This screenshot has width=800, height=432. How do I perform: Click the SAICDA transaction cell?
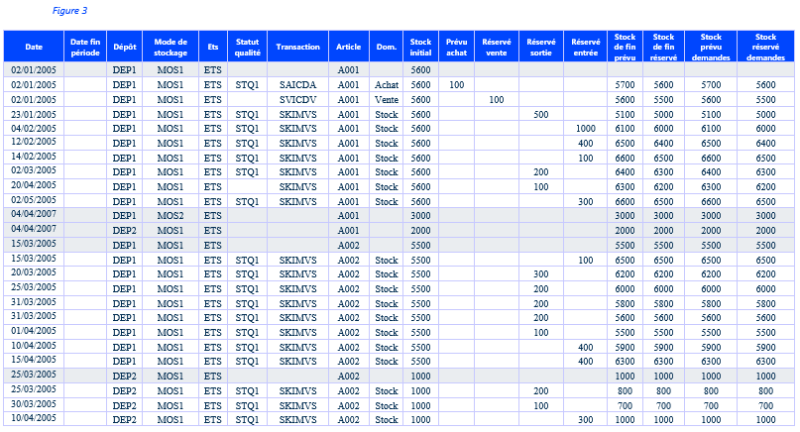click(298, 85)
